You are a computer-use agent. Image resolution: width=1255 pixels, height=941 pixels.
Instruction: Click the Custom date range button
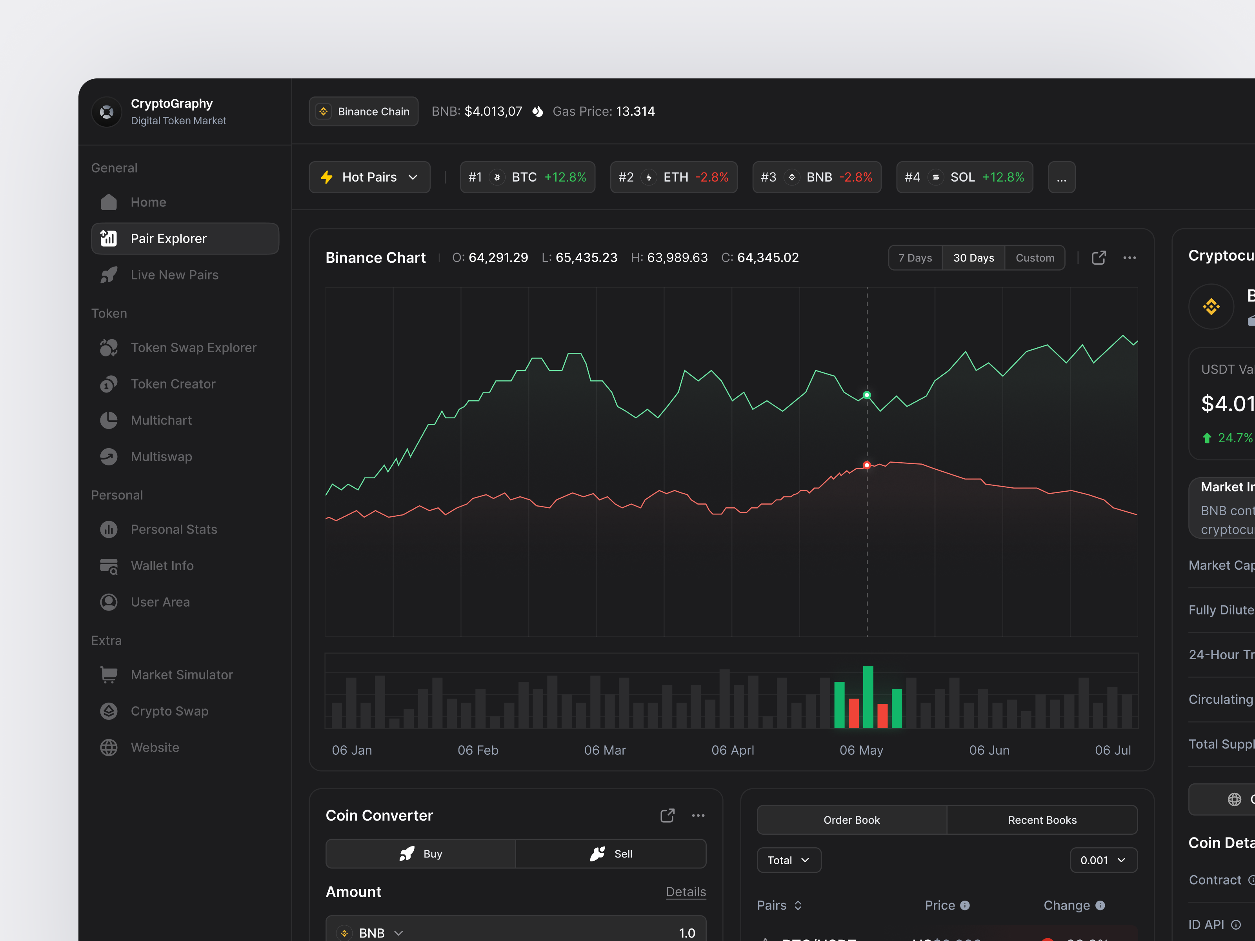[1035, 258]
